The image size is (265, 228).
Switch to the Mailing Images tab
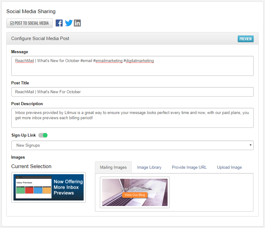click(x=113, y=167)
